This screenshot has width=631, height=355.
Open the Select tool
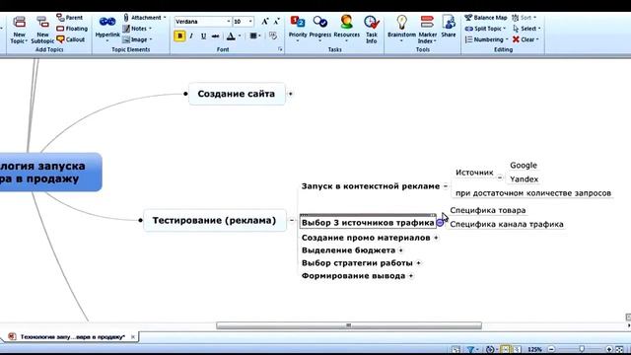coord(526,29)
